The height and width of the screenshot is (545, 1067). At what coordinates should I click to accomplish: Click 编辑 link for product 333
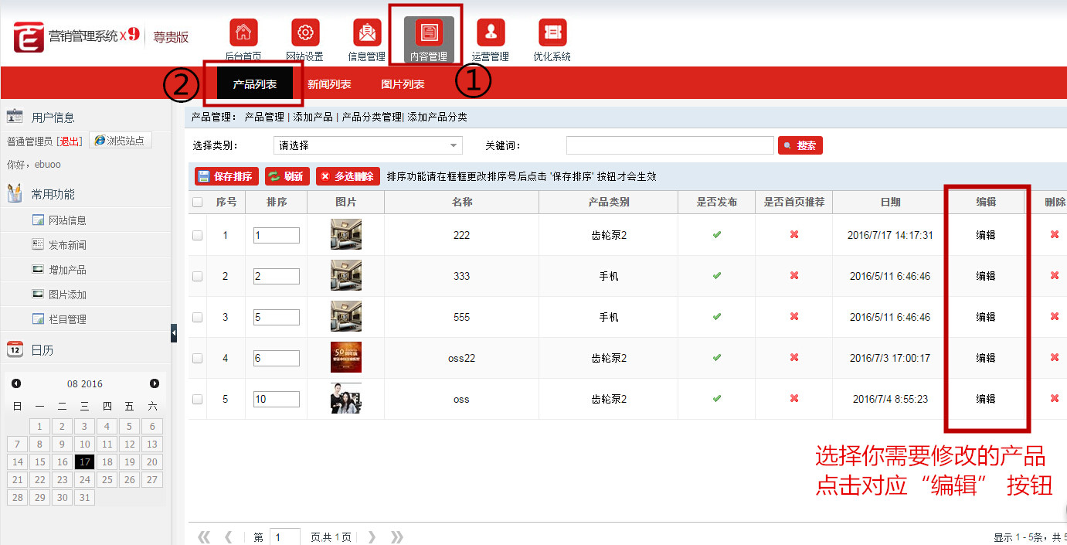[985, 276]
